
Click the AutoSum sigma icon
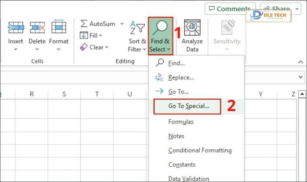coord(84,24)
